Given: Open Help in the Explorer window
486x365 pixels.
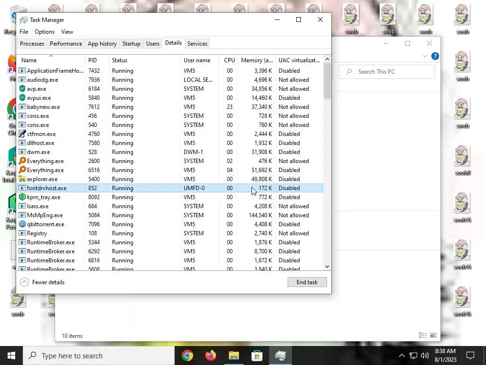Looking at the screenshot, I should coord(435,56).
